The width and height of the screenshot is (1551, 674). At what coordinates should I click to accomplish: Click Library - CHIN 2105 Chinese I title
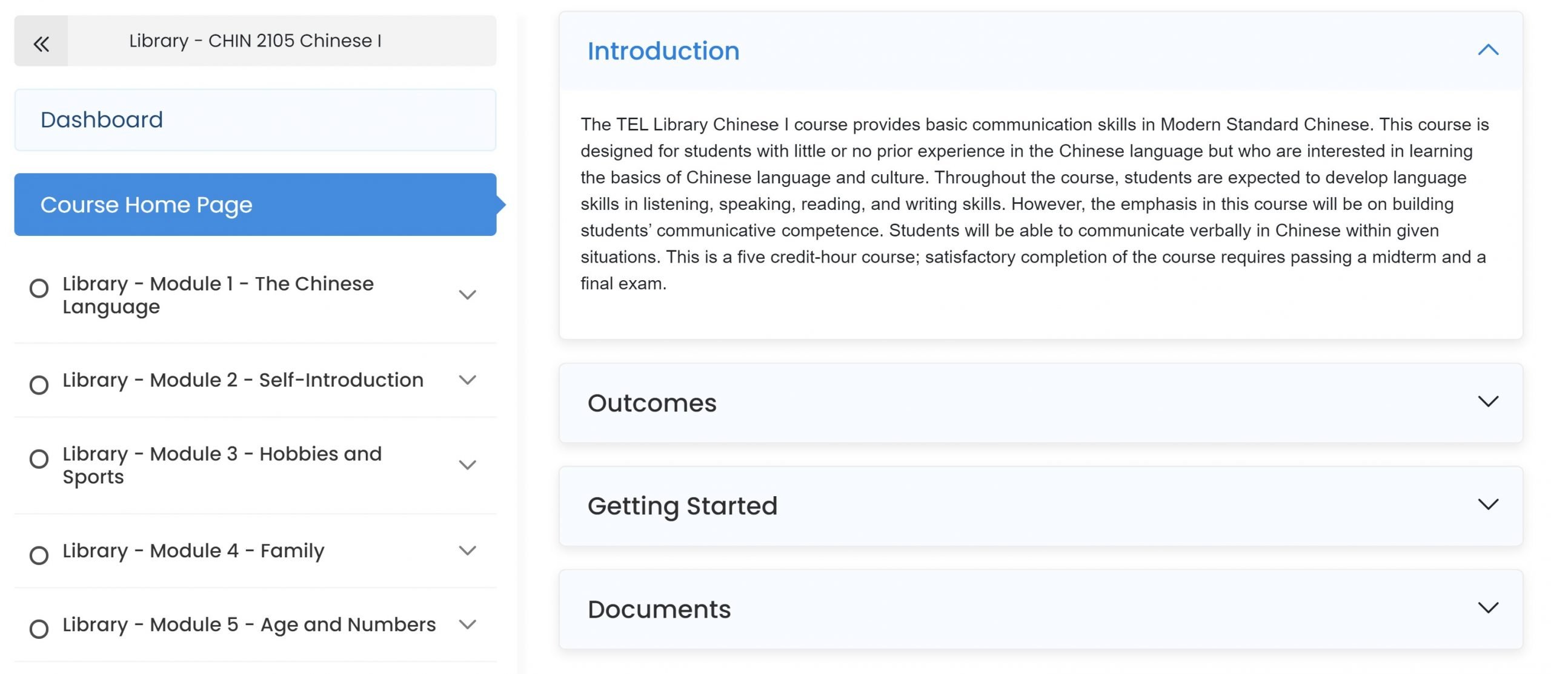255,41
